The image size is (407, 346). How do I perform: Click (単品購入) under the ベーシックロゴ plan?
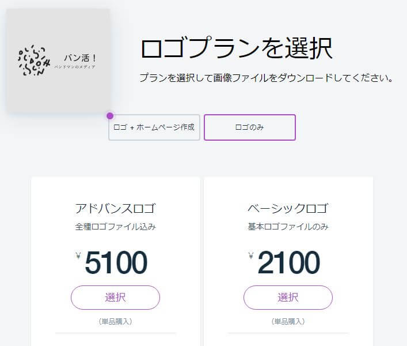[x=288, y=322]
